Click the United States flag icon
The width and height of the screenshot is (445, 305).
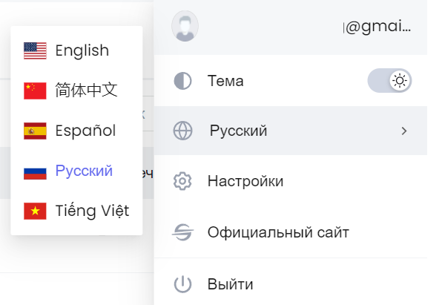pyautogui.click(x=35, y=50)
